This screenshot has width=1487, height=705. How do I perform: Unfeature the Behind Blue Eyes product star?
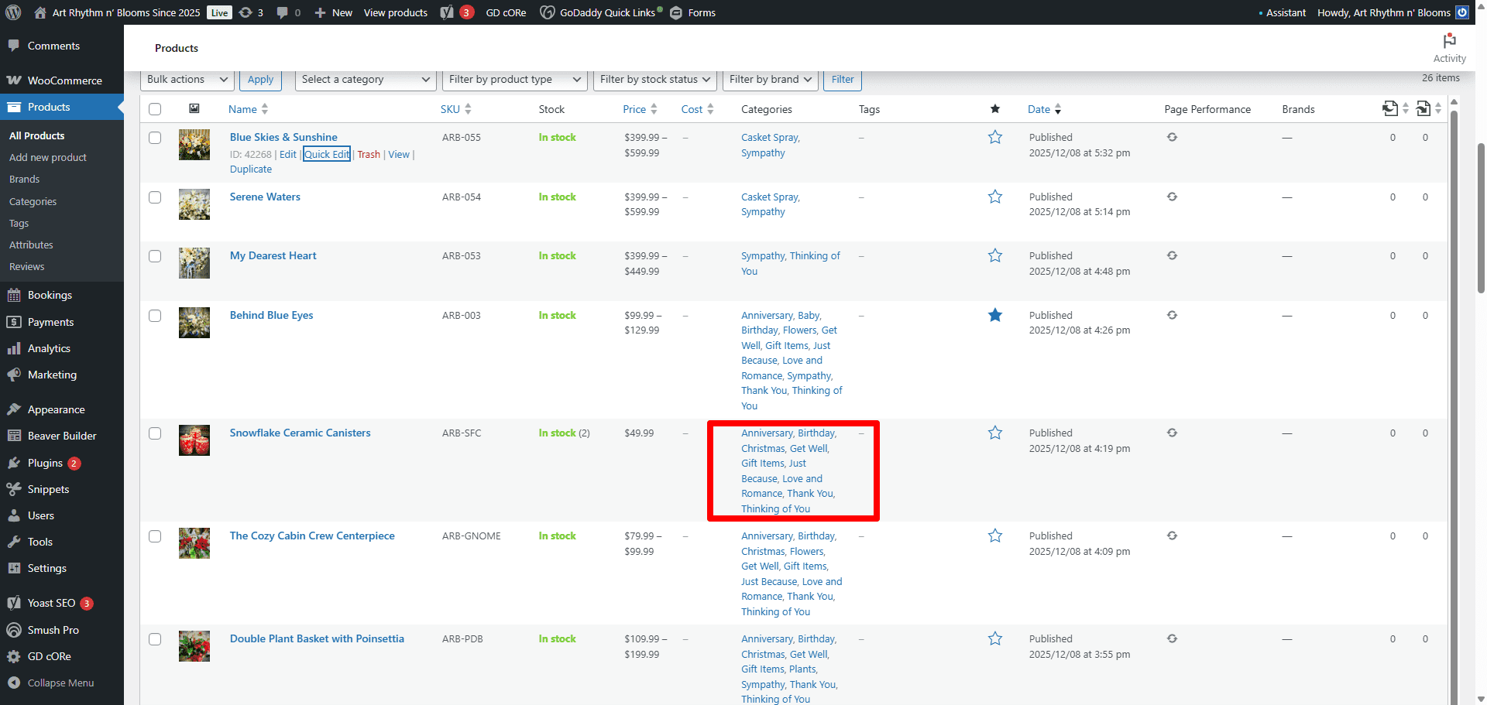click(995, 315)
